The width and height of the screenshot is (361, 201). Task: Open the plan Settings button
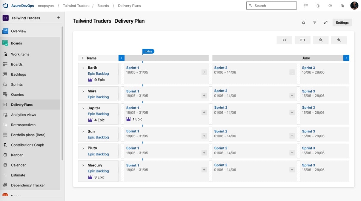342,22
